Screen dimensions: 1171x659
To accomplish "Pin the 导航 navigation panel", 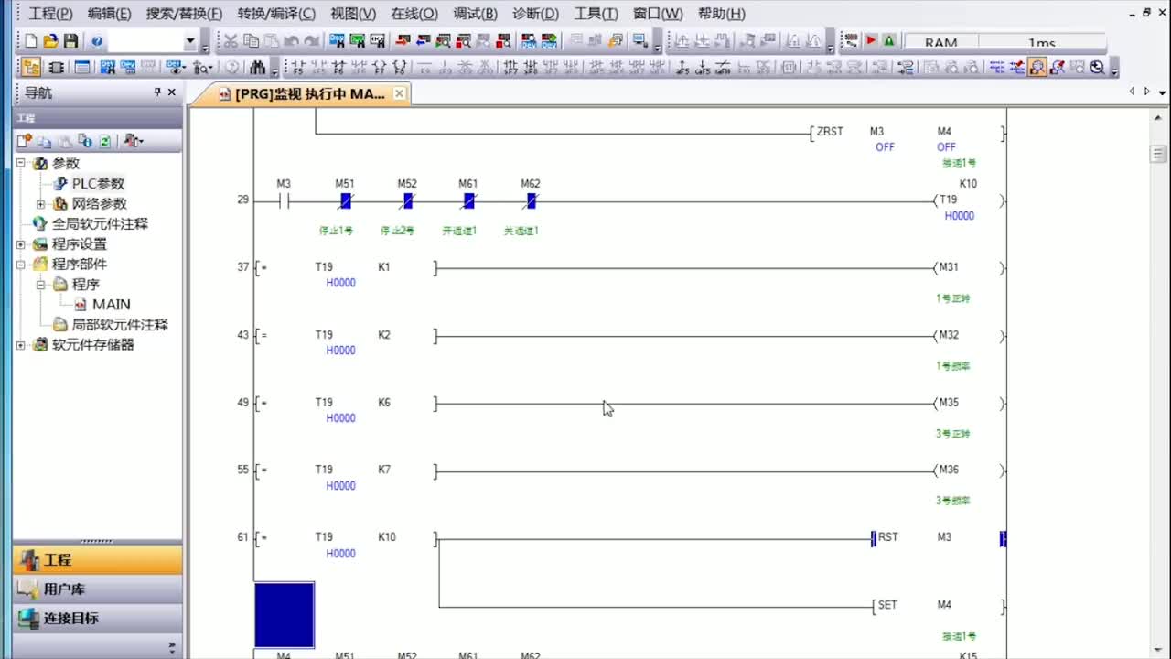I will click(156, 92).
